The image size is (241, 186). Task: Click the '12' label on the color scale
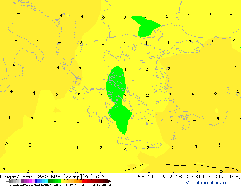click(x=71, y=185)
